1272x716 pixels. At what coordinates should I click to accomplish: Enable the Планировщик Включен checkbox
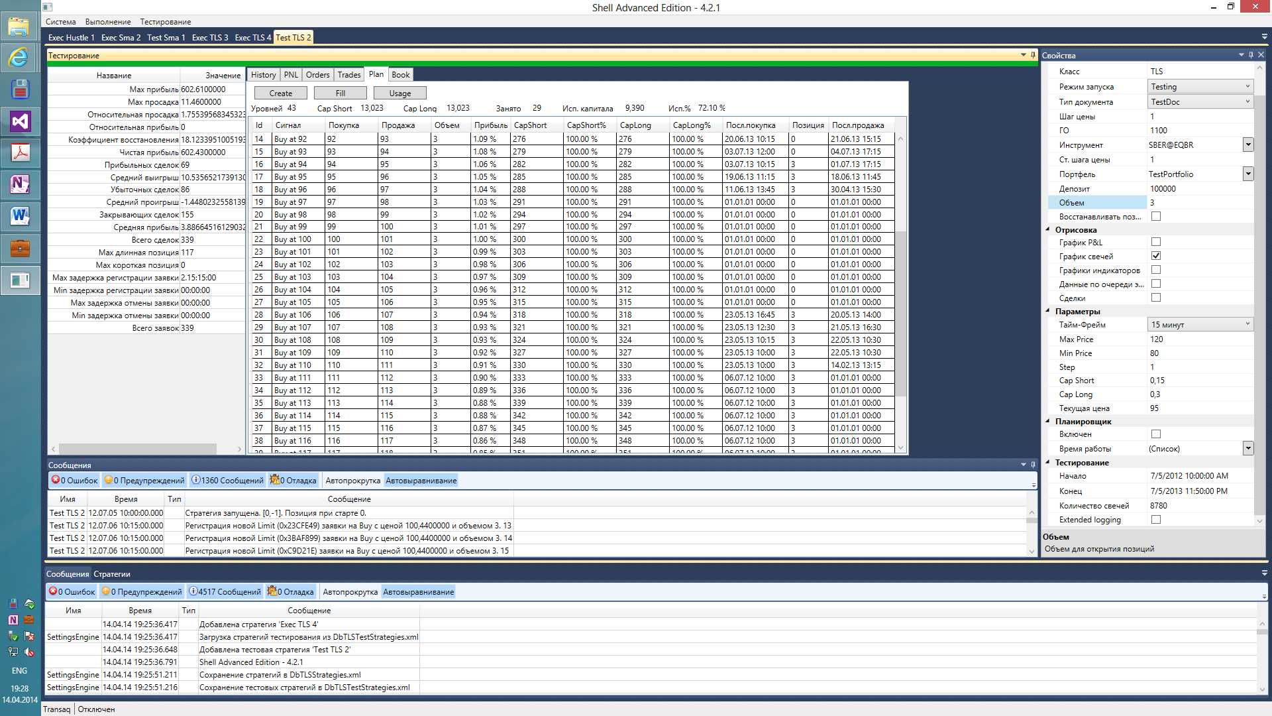pyautogui.click(x=1156, y=434)
